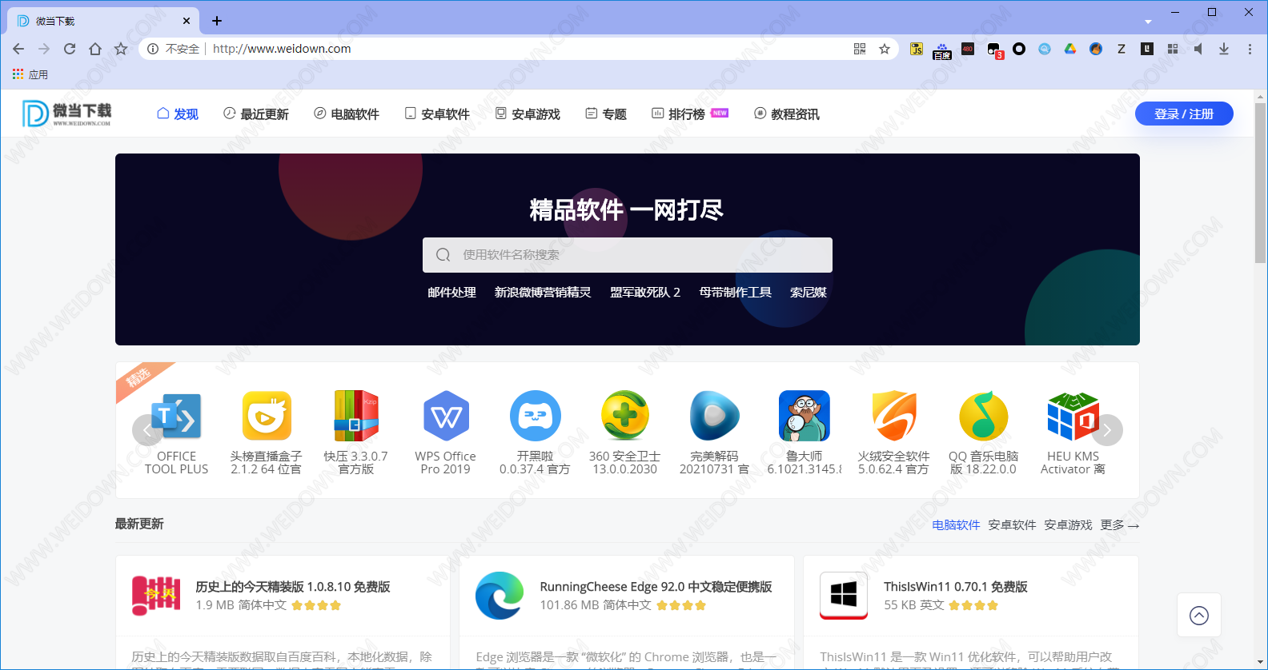Viewport: 1268px width, 670px height.
Task: Open the 火绒安全软件 app icon
Action: tap(894, 416)
